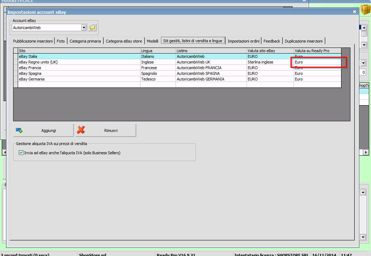Viewport: 371px width, 256px height.
Task: Click Valuta sito eBay column header
Action: (270, 51)
